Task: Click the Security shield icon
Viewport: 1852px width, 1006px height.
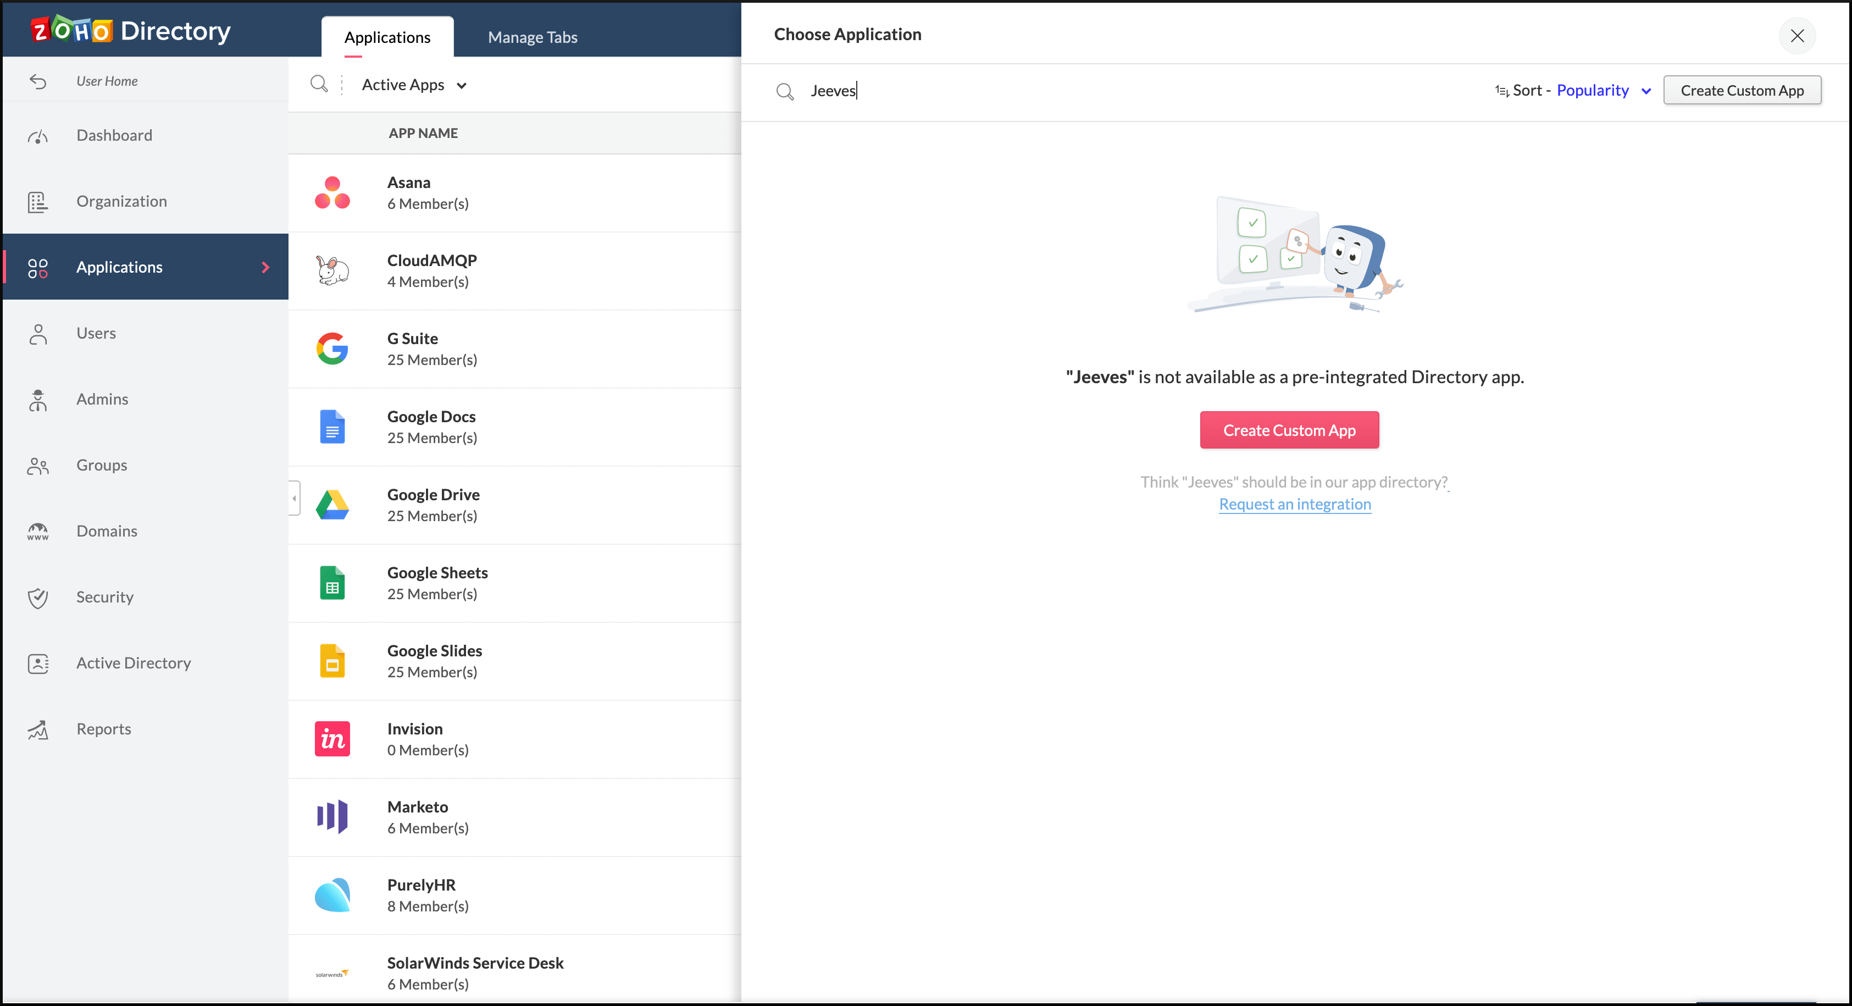Action: click(37, 598)
